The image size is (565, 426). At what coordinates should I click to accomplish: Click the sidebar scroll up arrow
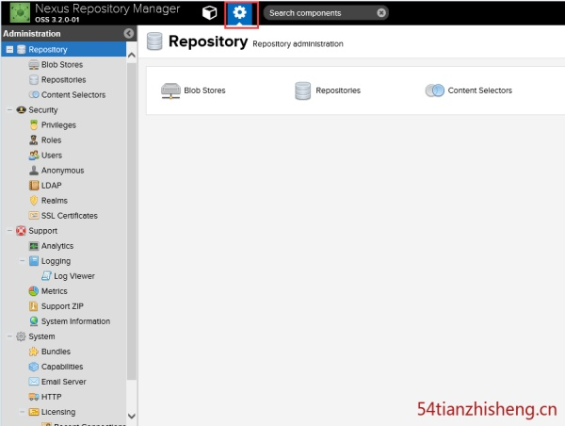[x=132, y=56]
